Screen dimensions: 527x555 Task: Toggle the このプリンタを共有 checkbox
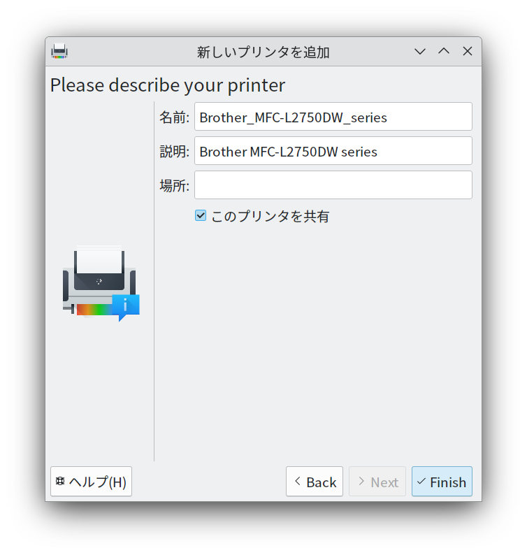click(201, 215)
